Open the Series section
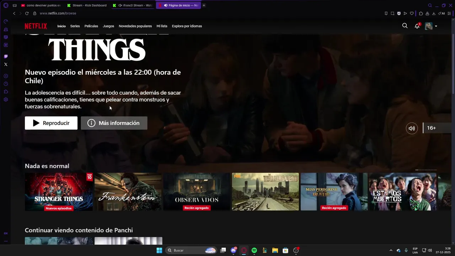455x256 pixels. pyautogui.click(x=75, y=26)
